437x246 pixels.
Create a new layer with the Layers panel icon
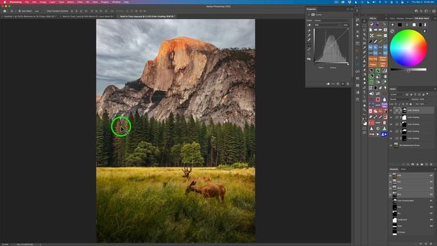[x=426, y=165]
